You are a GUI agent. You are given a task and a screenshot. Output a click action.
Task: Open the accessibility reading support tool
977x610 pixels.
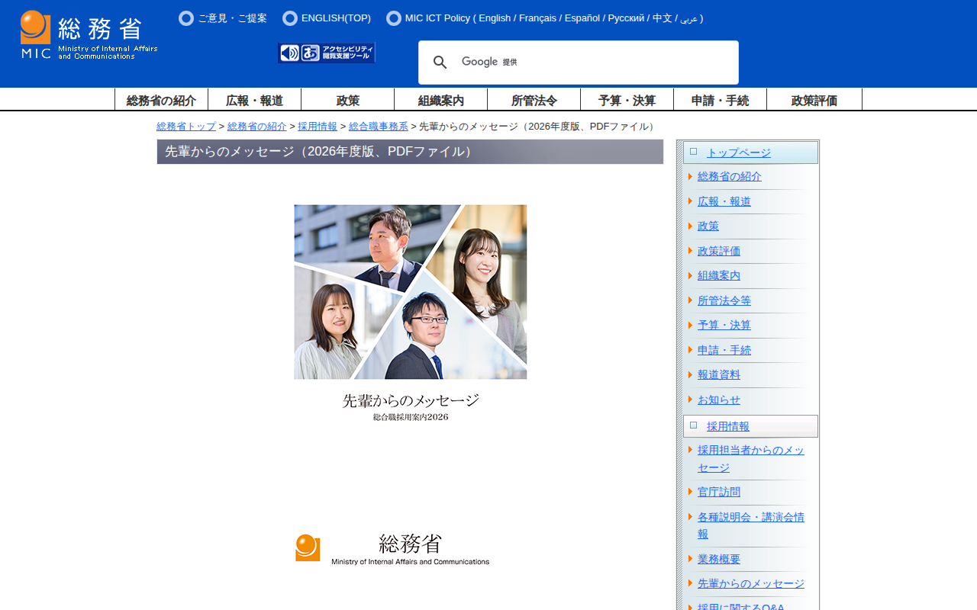pos(327,53)
